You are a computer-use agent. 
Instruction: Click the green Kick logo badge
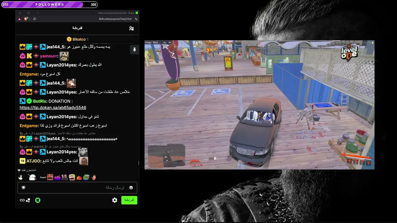tap(38, 200)
